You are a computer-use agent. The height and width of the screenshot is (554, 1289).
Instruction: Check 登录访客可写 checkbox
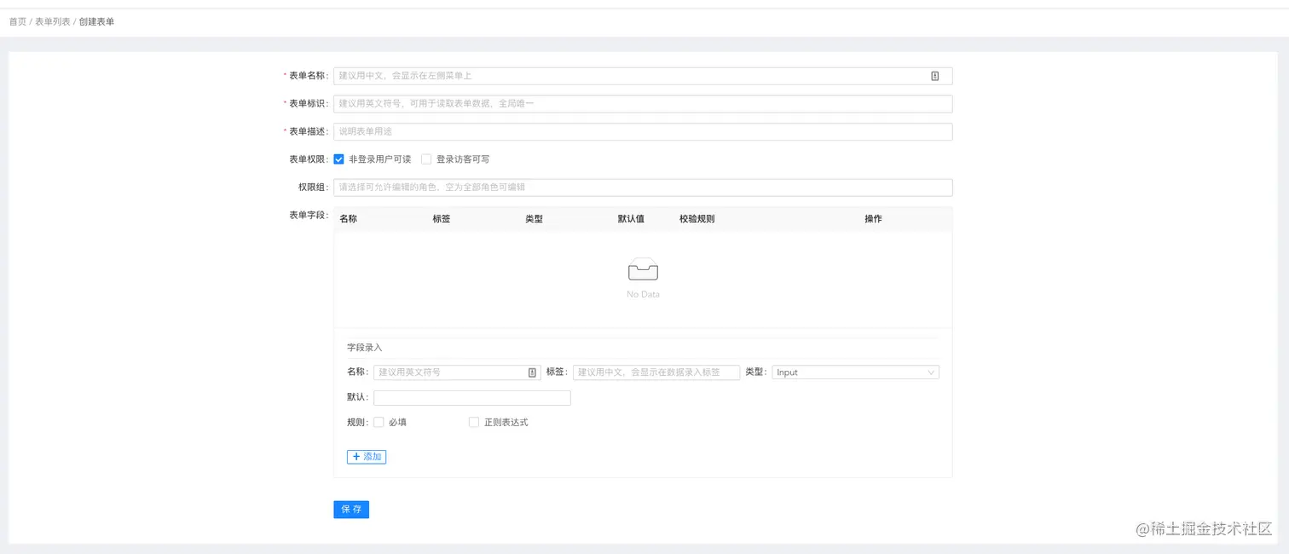click(426, 159)
